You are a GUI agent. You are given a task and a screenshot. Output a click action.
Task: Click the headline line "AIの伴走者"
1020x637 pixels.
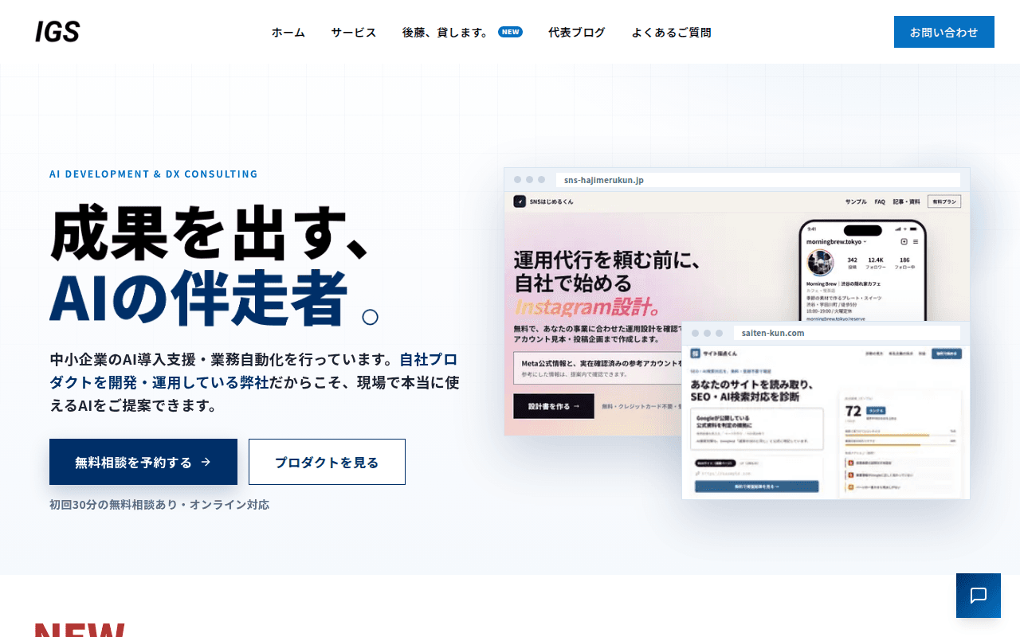click(x=199, y=298)
